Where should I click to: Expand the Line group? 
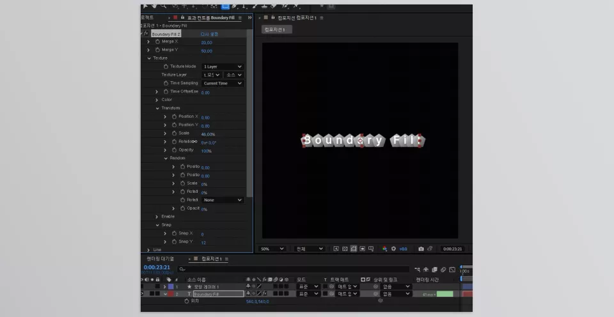148,250
